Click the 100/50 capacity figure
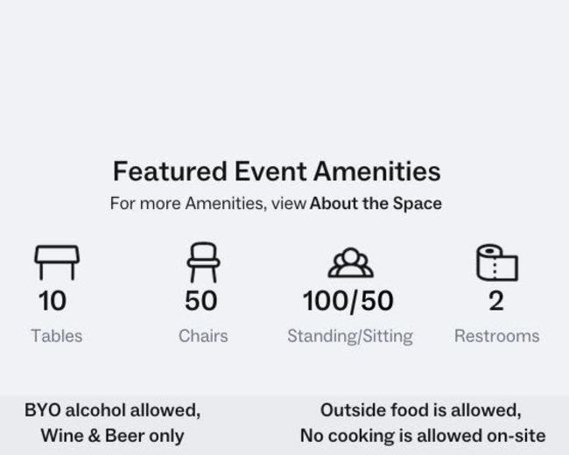 pyautogui.click(x=348, y=301)
